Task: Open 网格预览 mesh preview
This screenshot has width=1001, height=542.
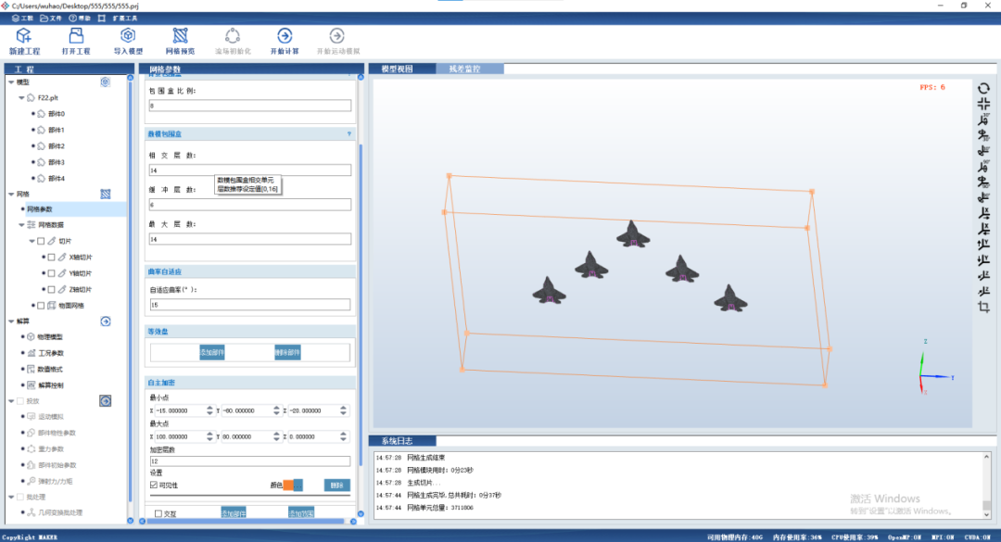Action: pos(180,41)
